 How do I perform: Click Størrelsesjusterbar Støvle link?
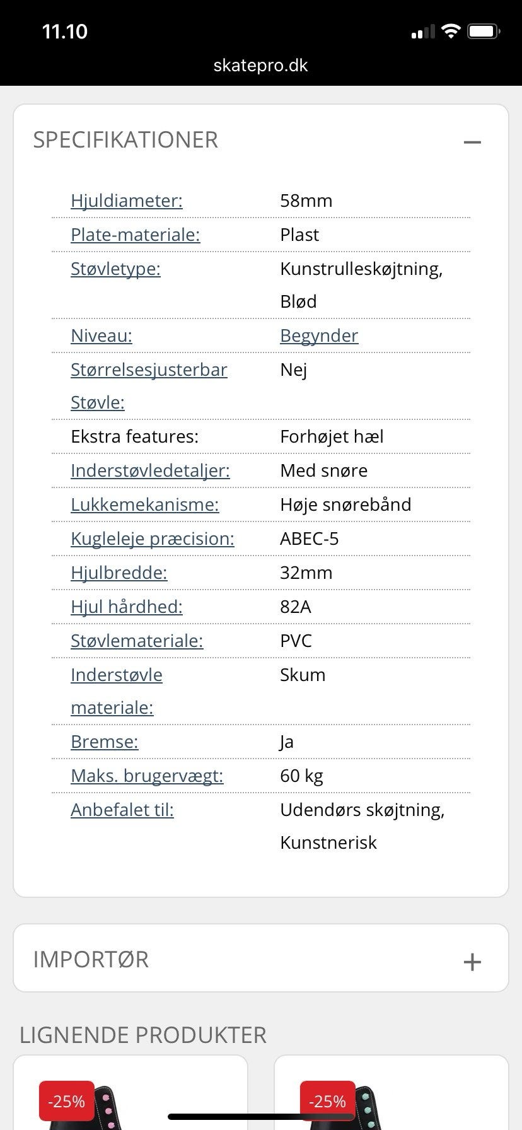tap(149, 386)
